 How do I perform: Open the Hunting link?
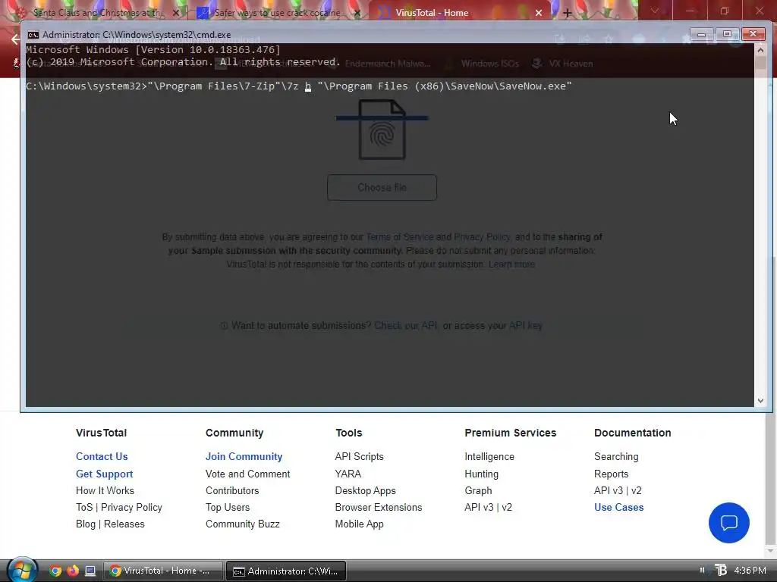click(482, 474)
